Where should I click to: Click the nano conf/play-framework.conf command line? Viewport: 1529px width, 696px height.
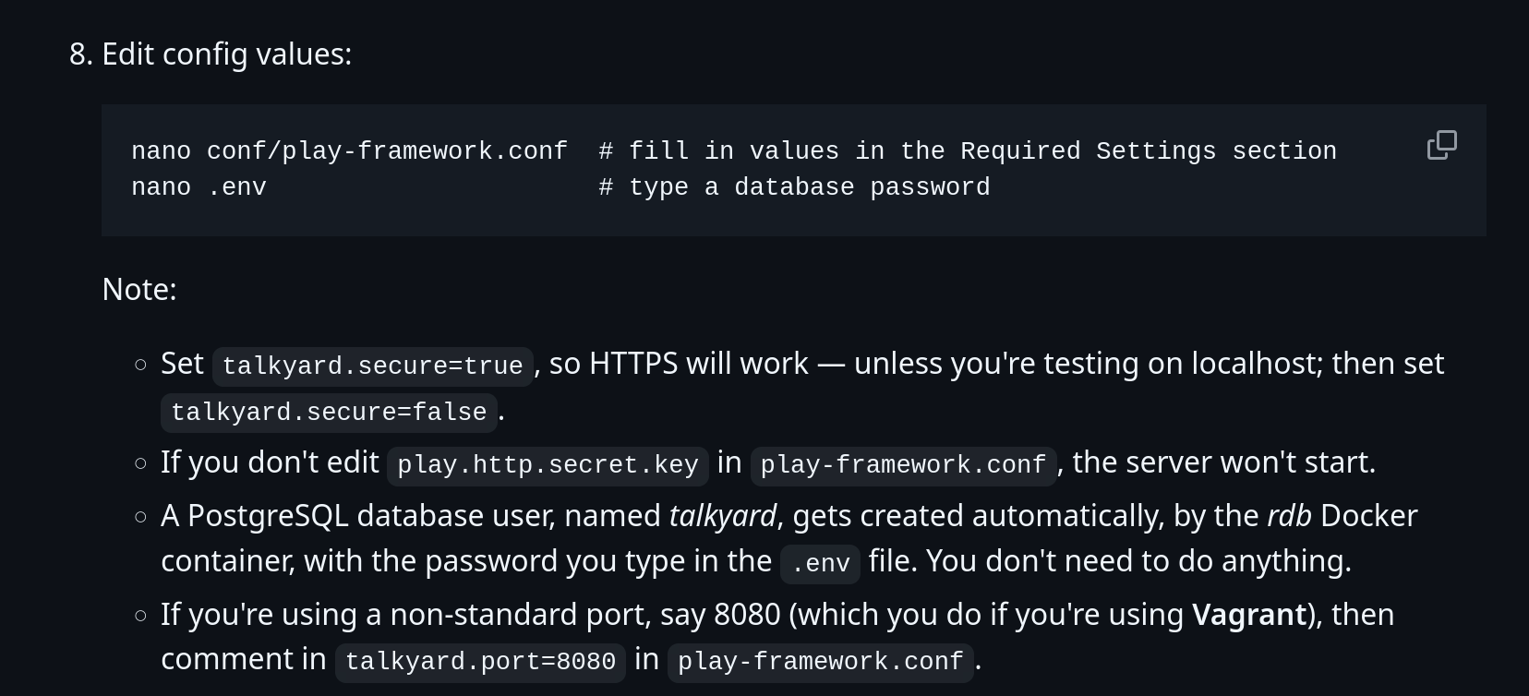[x=349, y=151]
